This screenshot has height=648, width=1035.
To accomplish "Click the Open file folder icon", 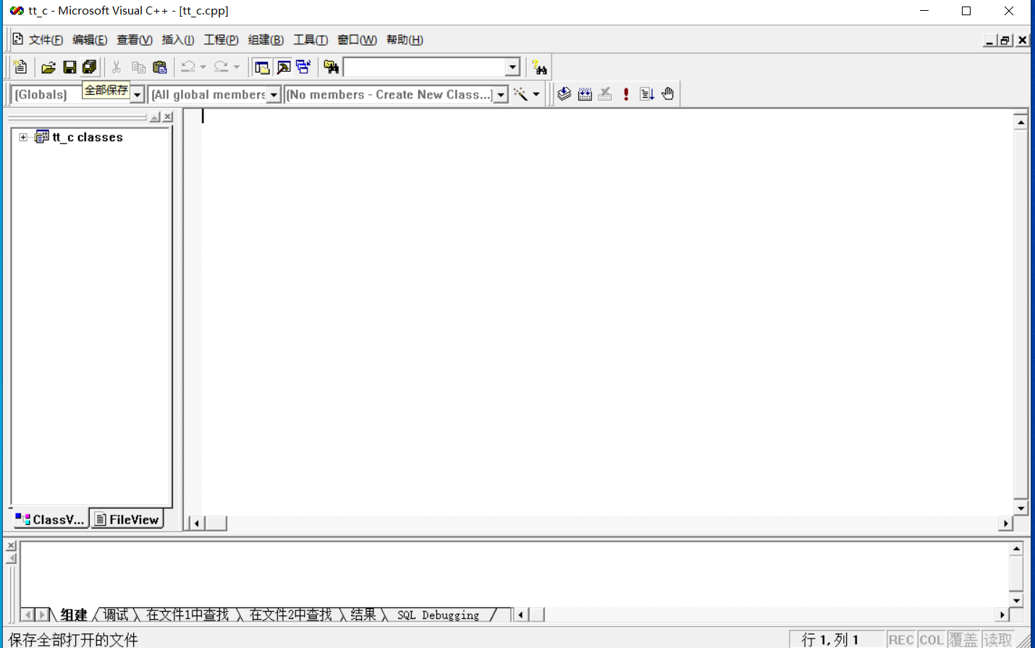I will click(48, 67).
